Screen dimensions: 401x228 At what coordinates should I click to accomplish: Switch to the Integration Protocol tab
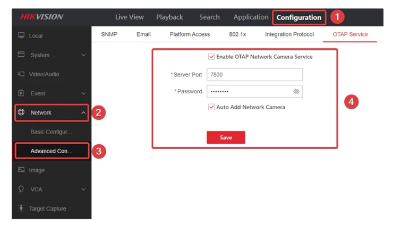(x=289, y=34)
